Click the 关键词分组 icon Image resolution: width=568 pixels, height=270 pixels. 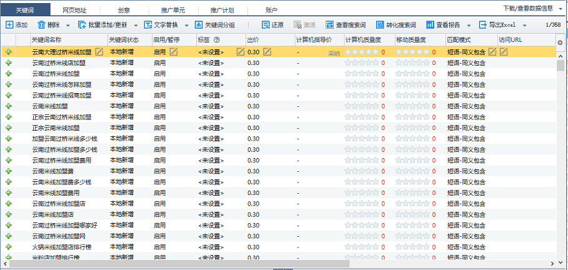[x=199, y=25]
